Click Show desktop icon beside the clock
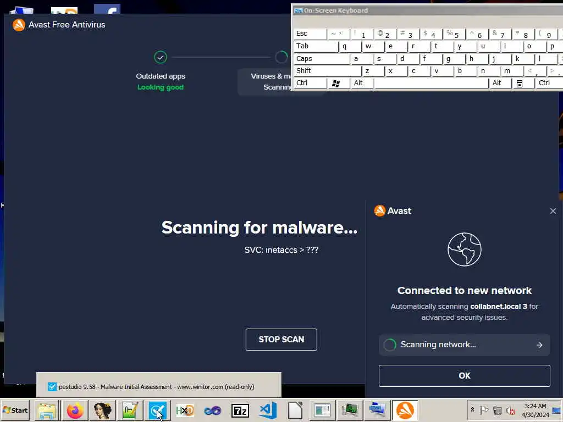 point(556,410)
